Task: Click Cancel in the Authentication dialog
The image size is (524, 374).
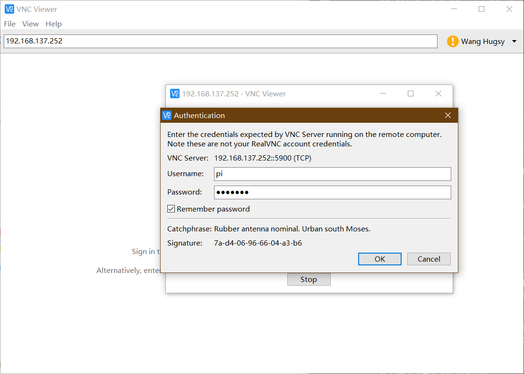Action: click(429, 259)
